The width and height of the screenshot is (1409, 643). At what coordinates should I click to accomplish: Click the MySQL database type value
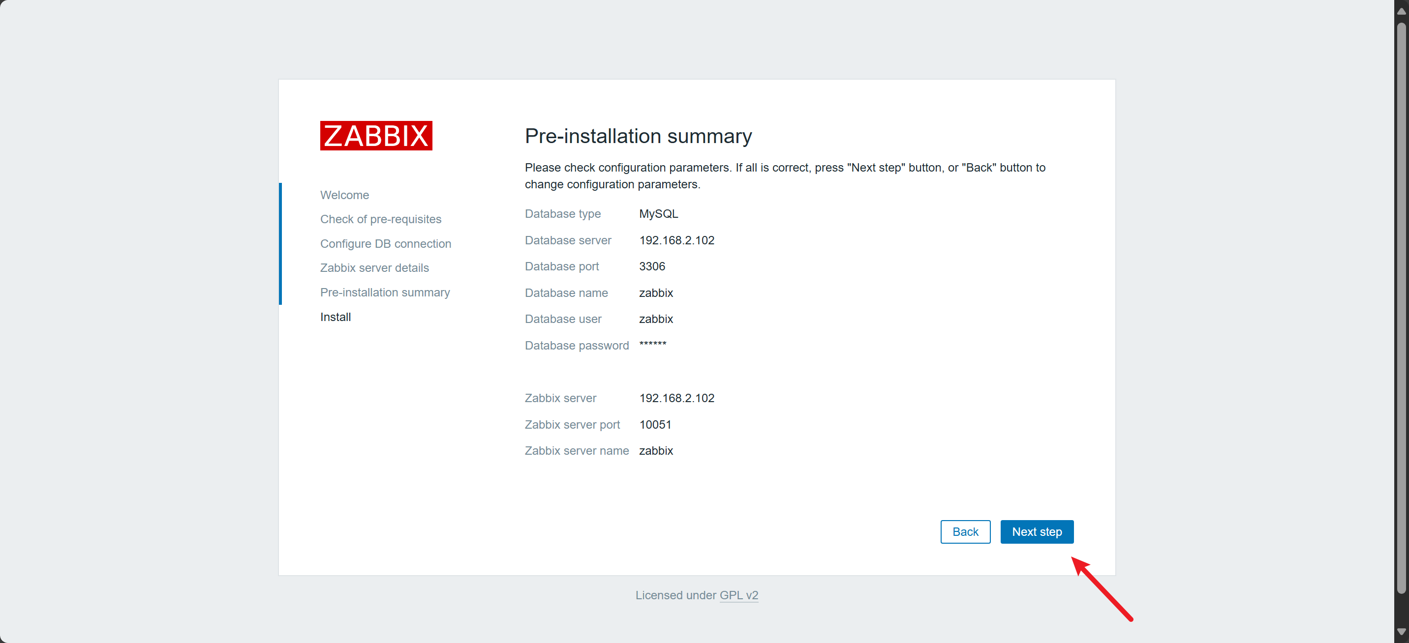click(658, 214)
